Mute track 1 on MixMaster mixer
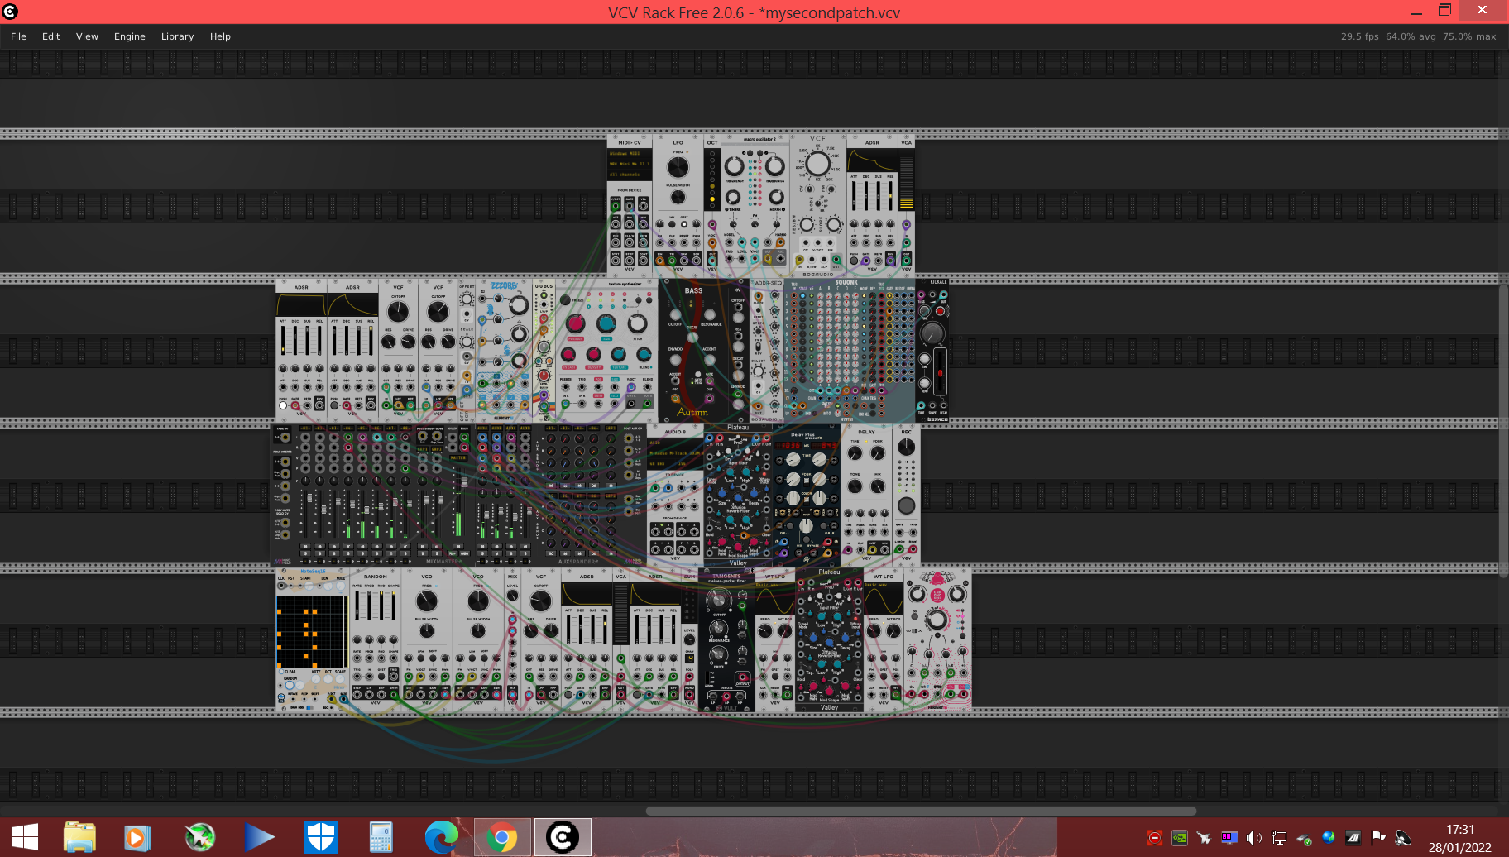1509x857 pixels. pos(305,547)
